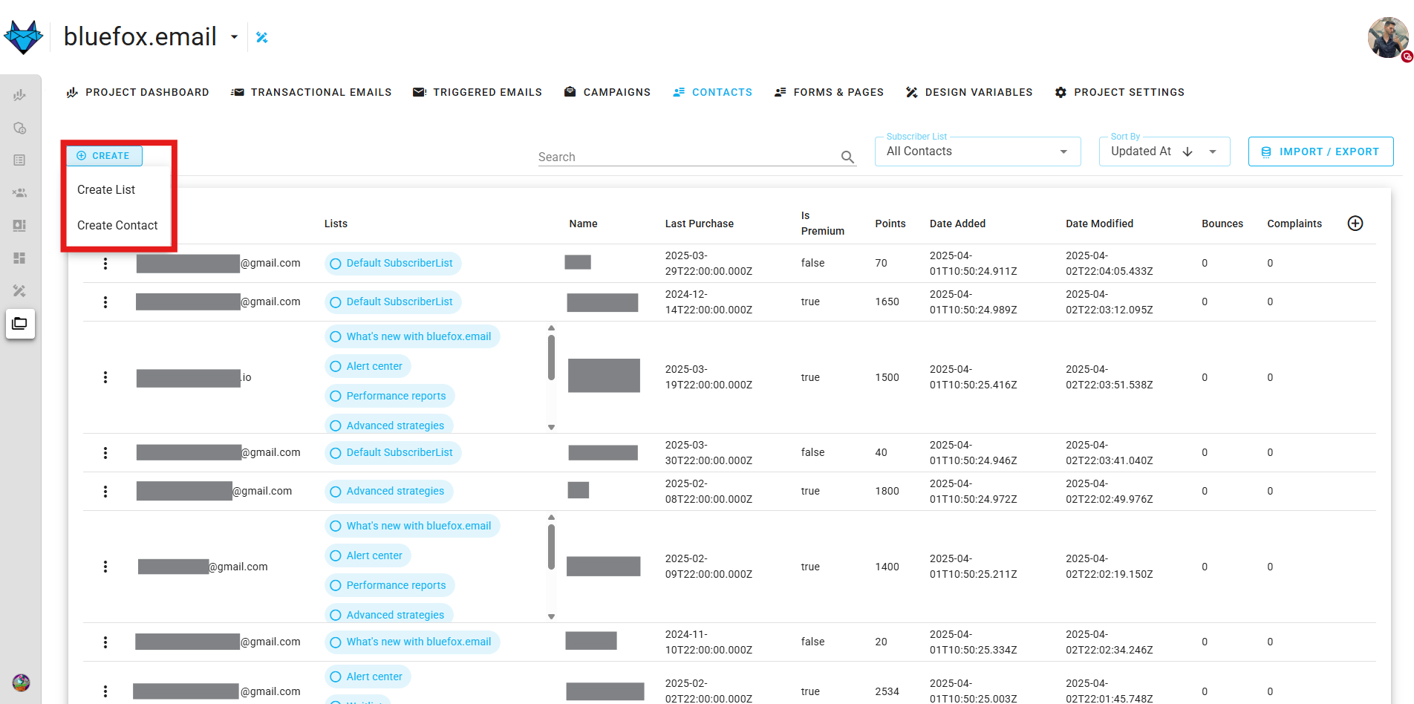Screen dimensions: 1414x704
Task: Open row menu for contact with 20 points
Action: point(105,642)
